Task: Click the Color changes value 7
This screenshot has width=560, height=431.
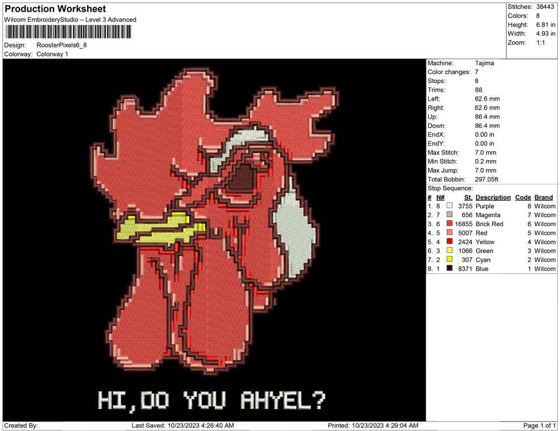Action: pyautogui.click(x=477, y=72)
